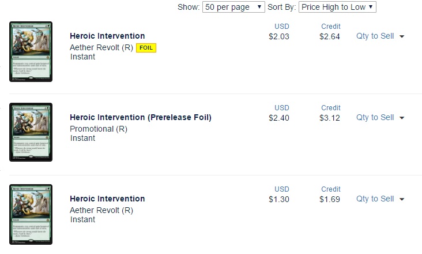Screen dimensions: 422x254
Task: Open the Heroic Intervention (Prerelease Foil) title link
Action: (141, 118)
